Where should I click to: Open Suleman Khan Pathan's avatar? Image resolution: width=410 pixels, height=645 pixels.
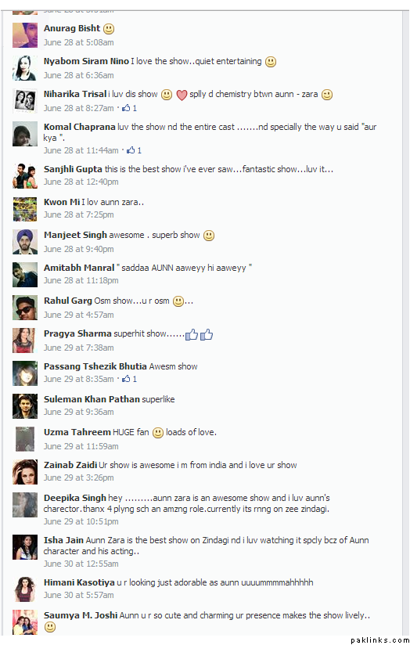tap(25, 406)
